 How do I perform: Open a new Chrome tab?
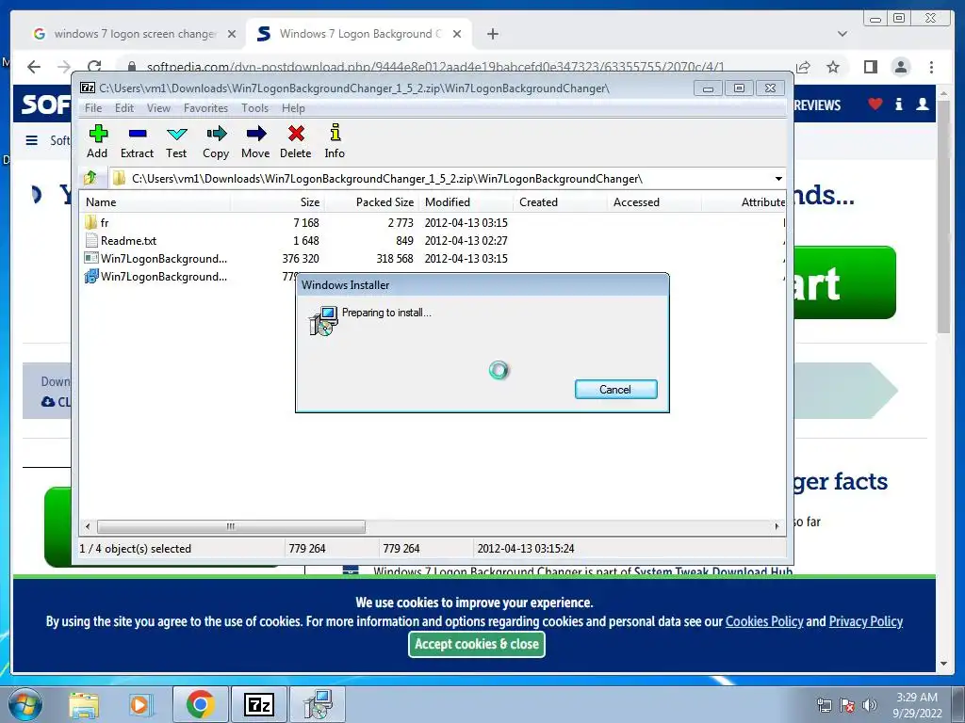[492, 34]
